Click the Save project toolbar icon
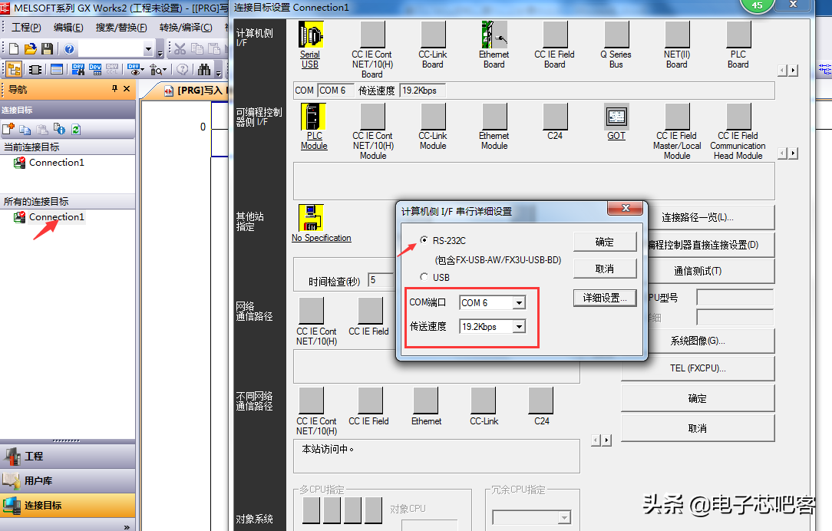 click(x=48, y=49)
